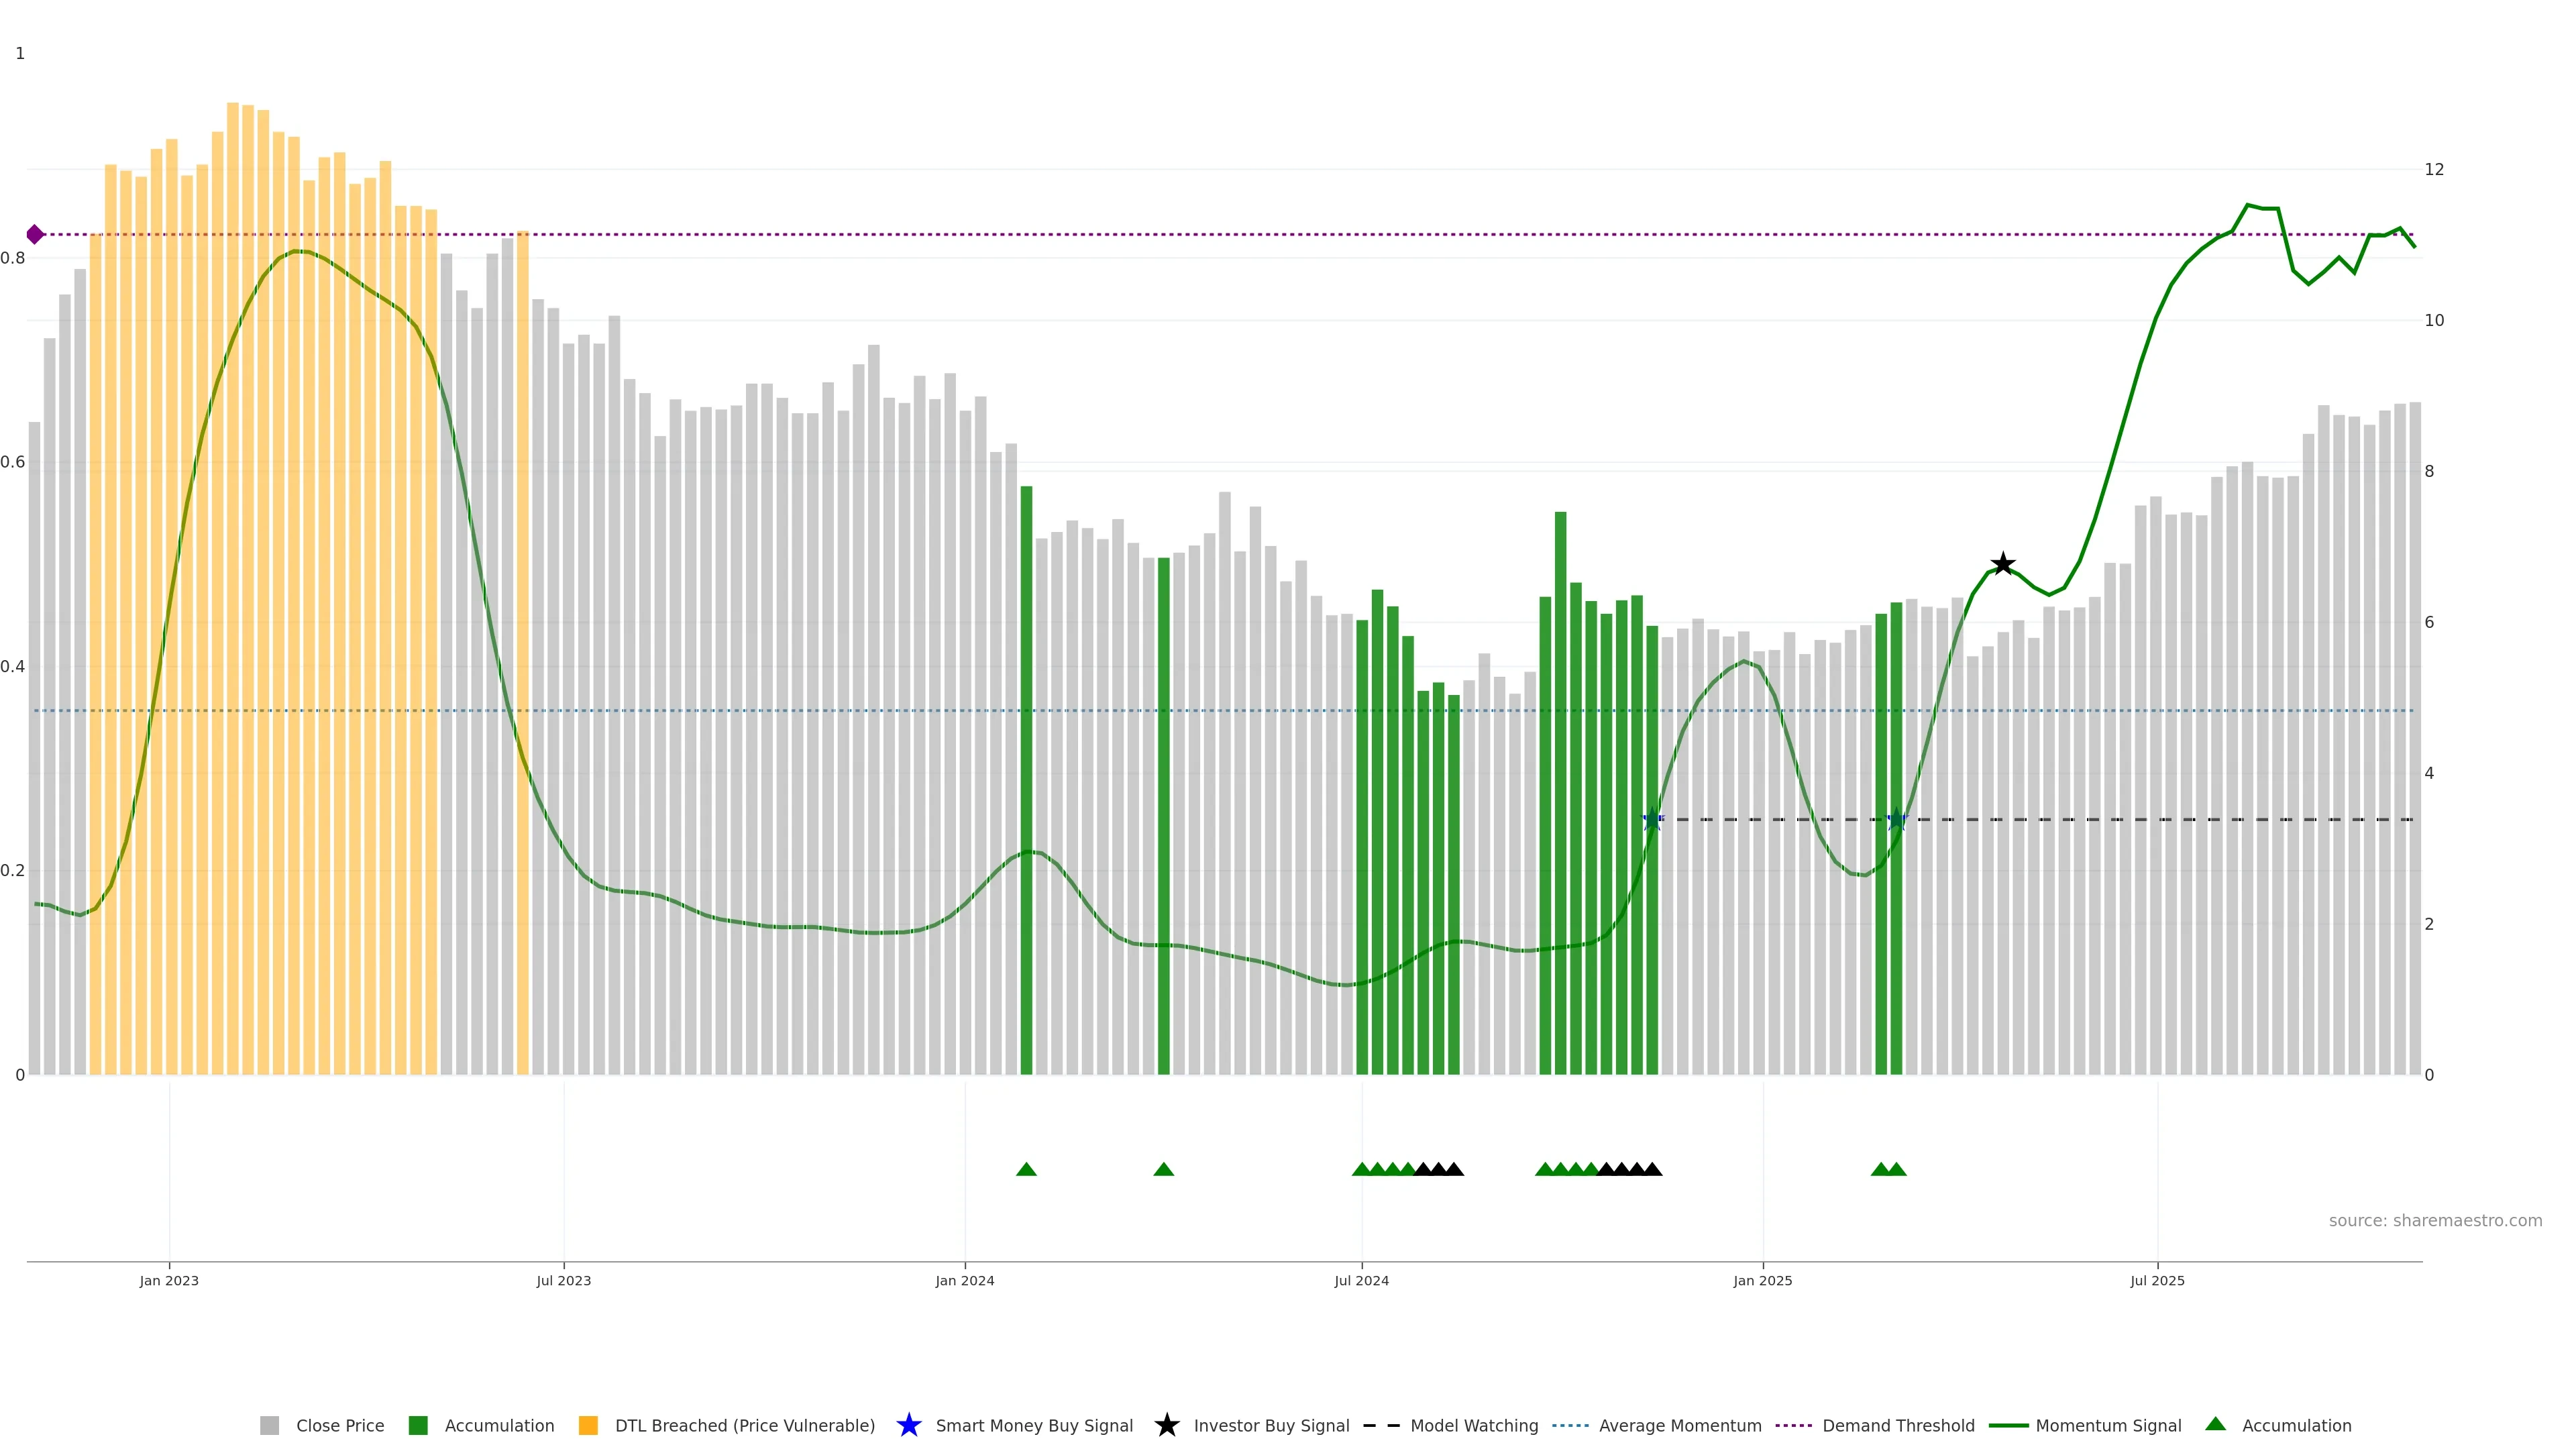Click the Jan 2023 axis label
The height and width of the screenshot is (1449, 2576).
click(169, 1280)
